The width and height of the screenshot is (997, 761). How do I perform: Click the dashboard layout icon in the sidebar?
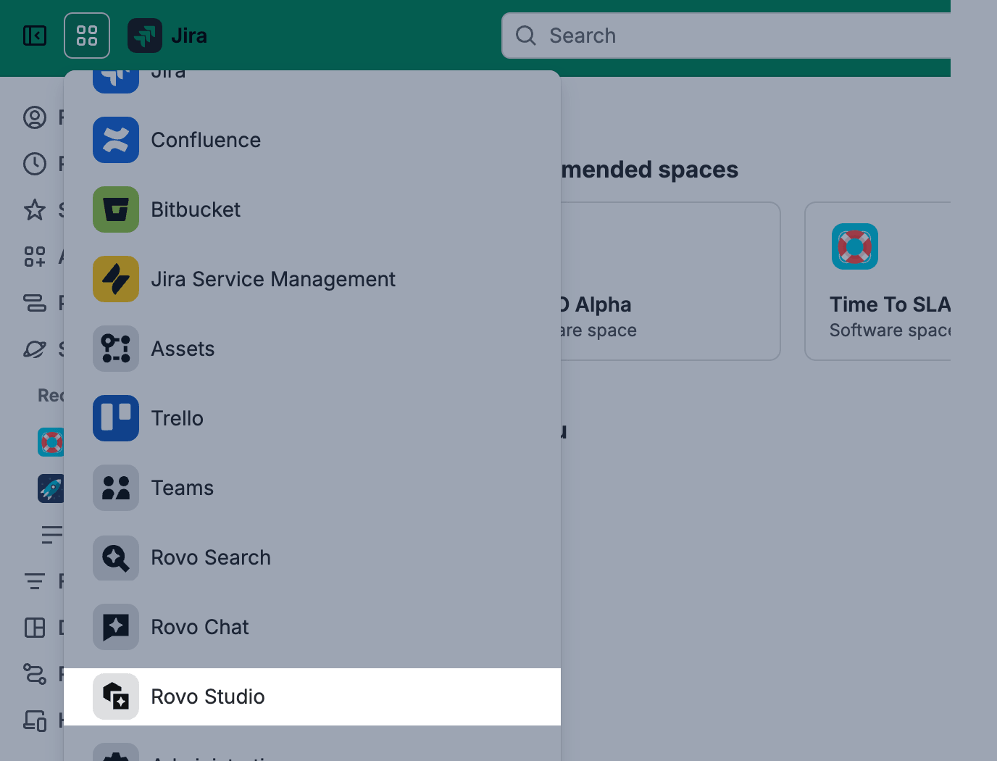point(35,628)
